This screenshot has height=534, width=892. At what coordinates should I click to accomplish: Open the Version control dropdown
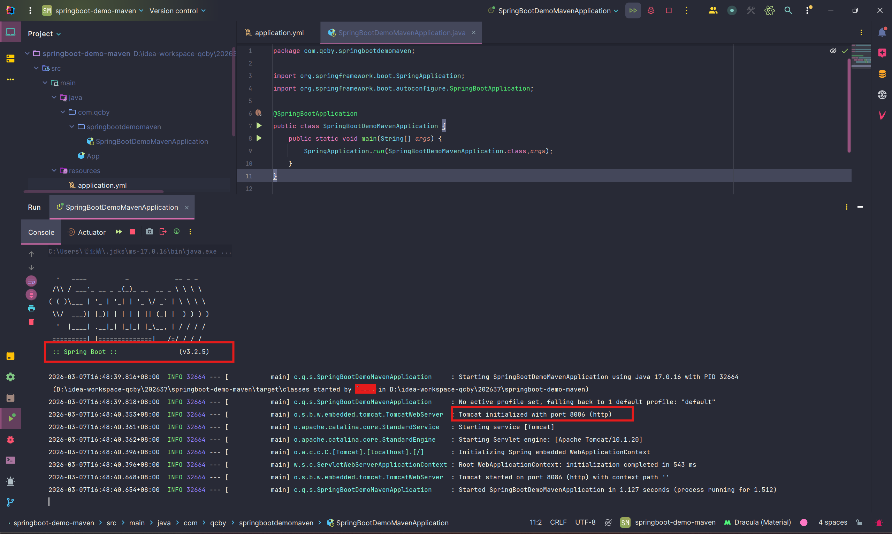click(x=177, y=11)
